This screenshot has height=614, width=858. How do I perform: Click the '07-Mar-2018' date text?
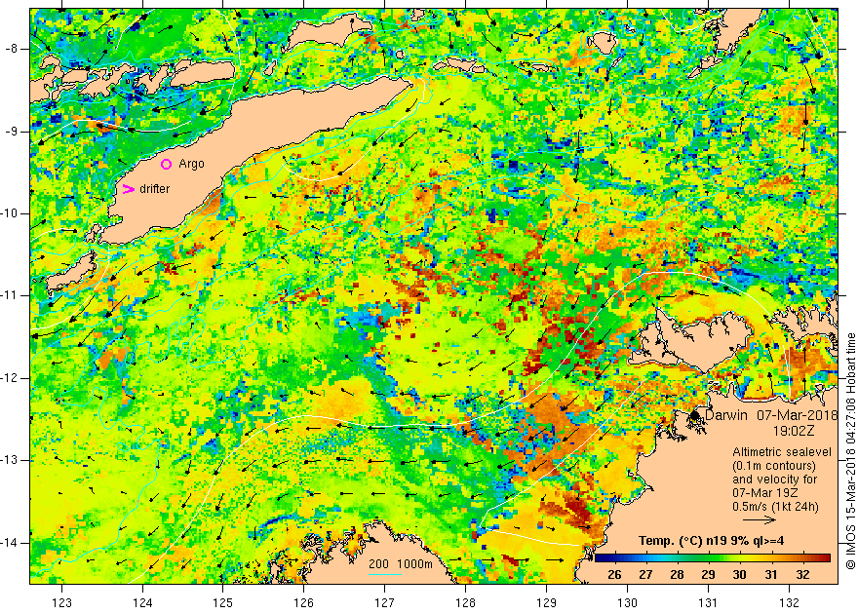(x=798, y=415)
